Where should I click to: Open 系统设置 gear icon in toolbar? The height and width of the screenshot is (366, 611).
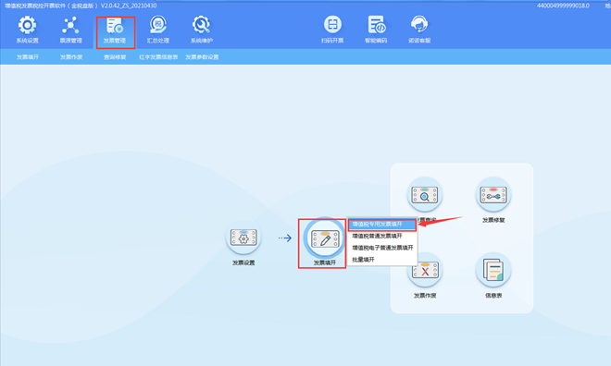tap(27, 25)
